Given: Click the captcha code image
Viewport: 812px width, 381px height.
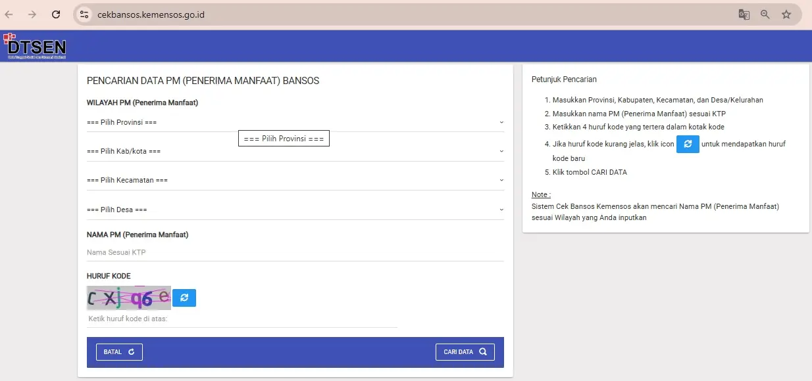Looking at the screenshot, I should (x=128, y=298).
